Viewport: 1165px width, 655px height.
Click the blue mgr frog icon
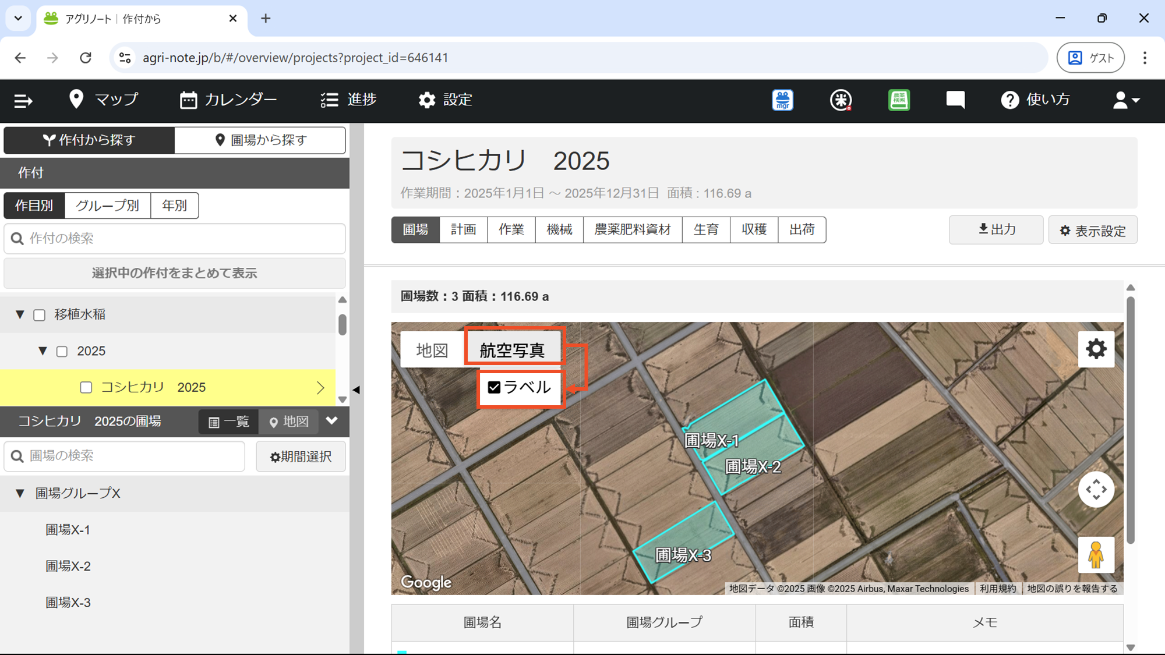click(782, 100)
